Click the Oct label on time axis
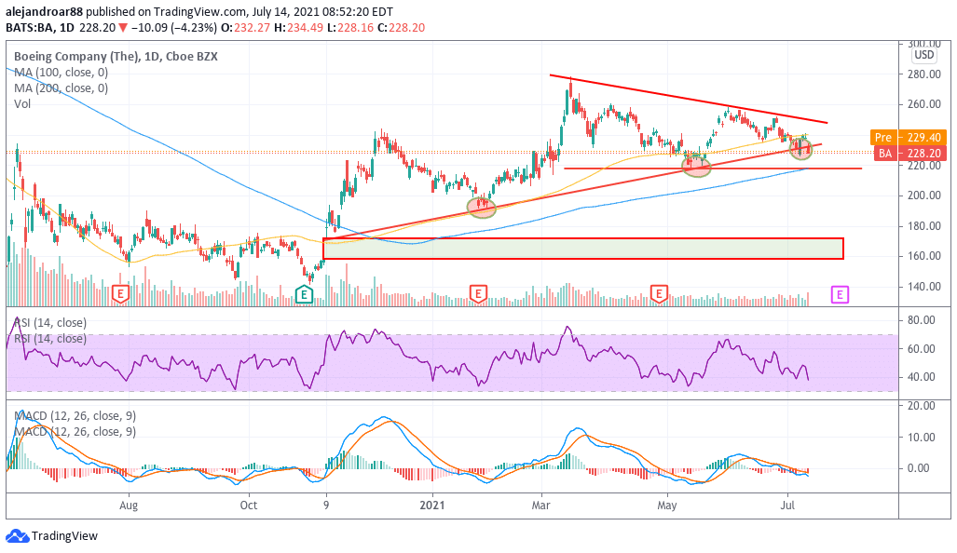957x553 pixels. coord(249,506)
